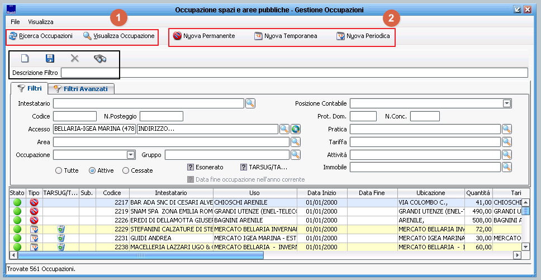The height and width of the screenshot is (280, 541).
Task: Select the Tutte radio button
Action: [59, 170]
